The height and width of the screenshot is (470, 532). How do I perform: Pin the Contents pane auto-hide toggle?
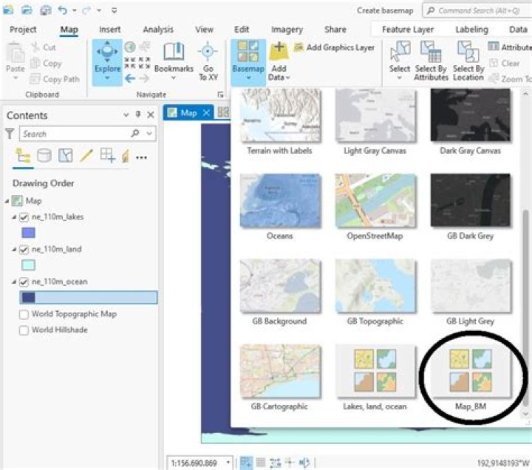pyautogui.click(x=138, y=115)
